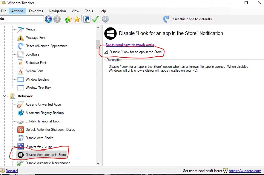Select "Automatic Registry Backup" tree entry
This screenshot has width=264, height=175.
click(x=44, y=113)
